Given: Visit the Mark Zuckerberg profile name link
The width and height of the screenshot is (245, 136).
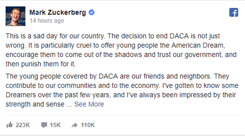Looking at the screenshot, I should point(58,13).
